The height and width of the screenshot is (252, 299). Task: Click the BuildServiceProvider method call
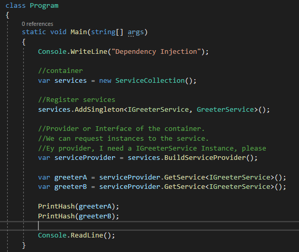coord(205,158)
